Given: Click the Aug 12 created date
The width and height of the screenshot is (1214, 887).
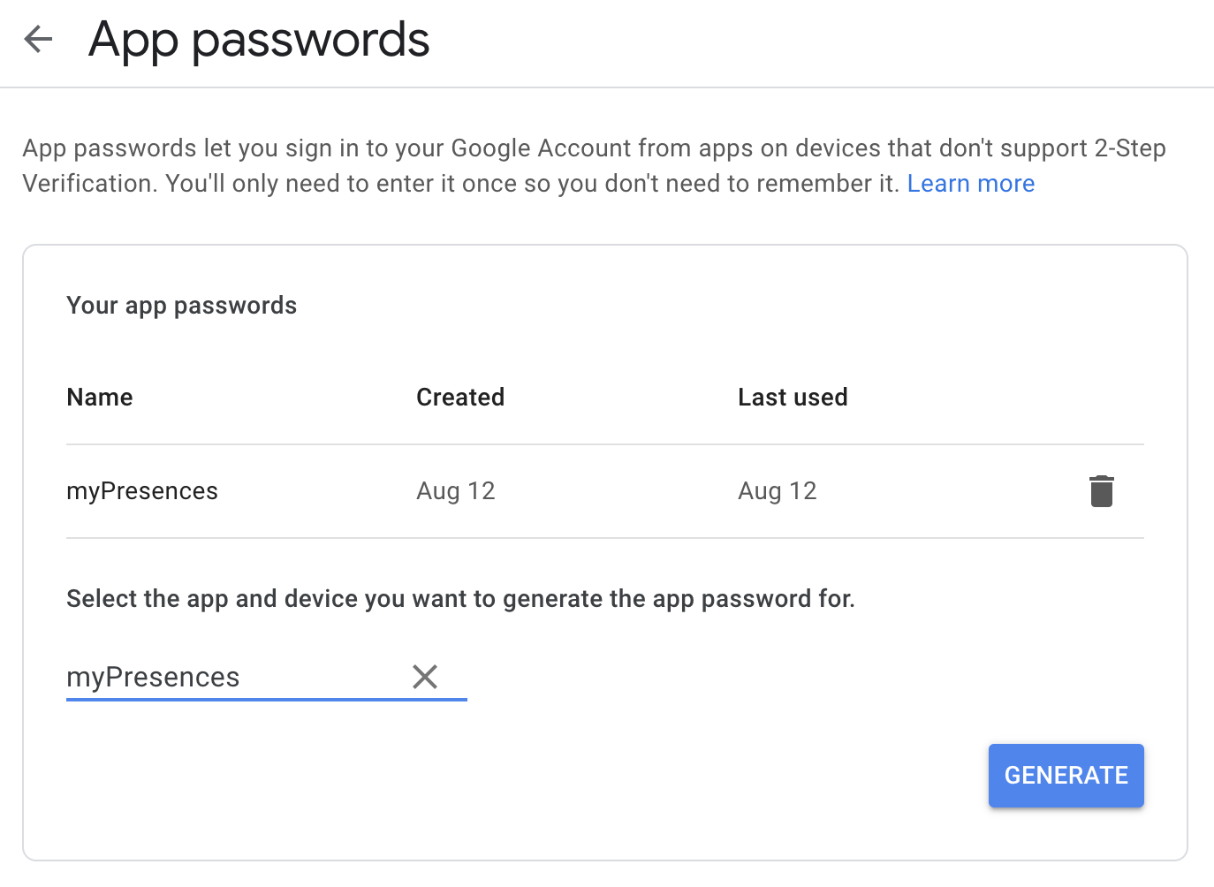Looking at the screenshot, I should 456,491.
